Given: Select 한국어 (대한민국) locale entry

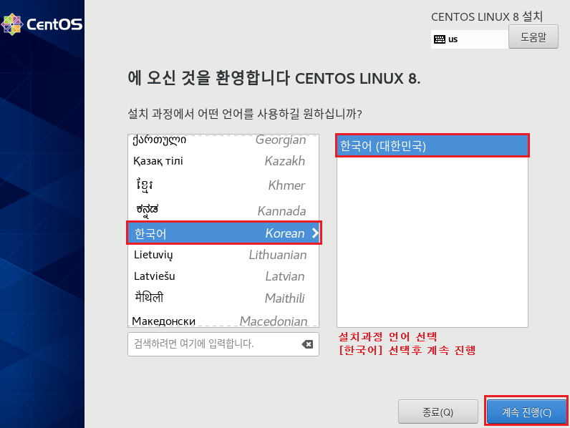Looking at the screenshot, I should (433, 146).
